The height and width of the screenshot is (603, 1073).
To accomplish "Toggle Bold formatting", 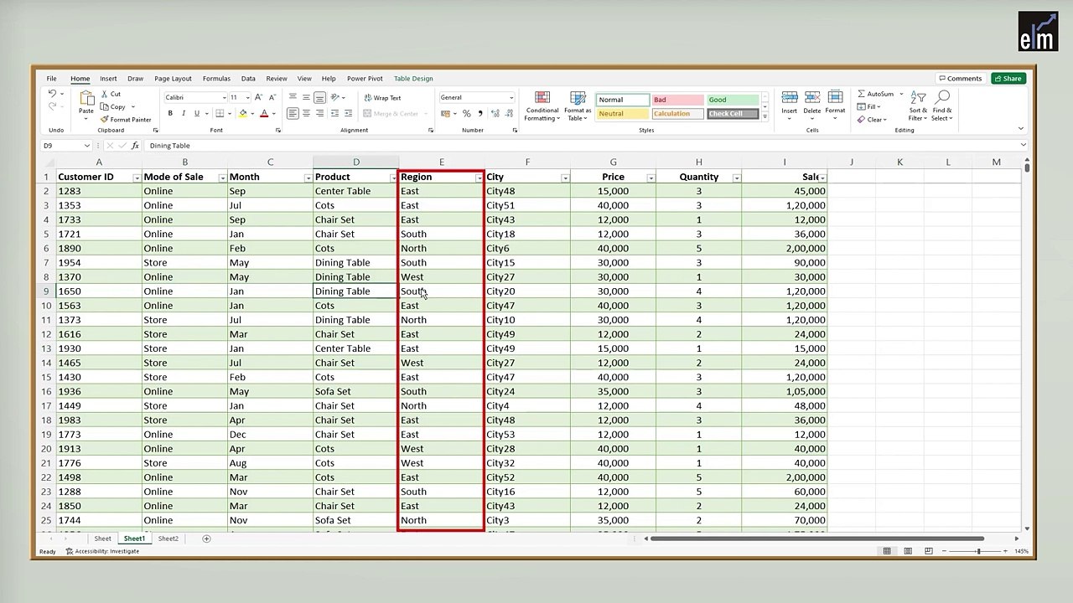I will point(170,114).
